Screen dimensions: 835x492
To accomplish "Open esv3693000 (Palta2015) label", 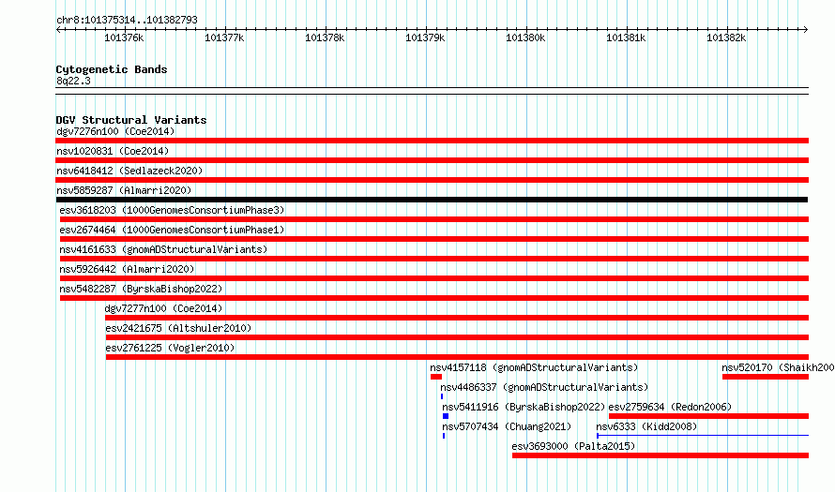I will pos(573,446).
